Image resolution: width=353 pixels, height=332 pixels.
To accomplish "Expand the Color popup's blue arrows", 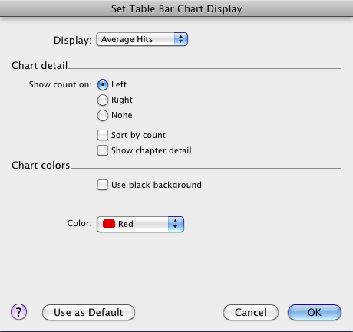I will pyautogui.click(x=176, y=224).
